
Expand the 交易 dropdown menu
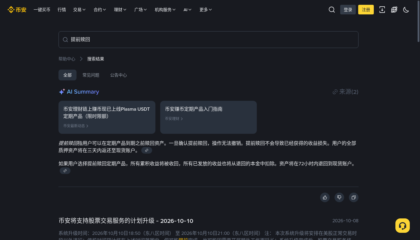[x=79, y=10]
